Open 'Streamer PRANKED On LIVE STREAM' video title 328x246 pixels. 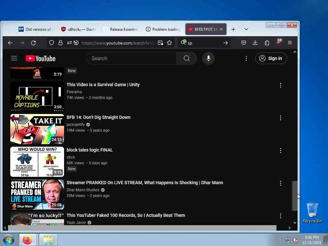click(145, 183)
